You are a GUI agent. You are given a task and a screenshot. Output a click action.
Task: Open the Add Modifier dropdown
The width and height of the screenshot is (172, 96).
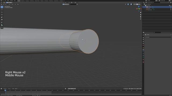click(158, 37)
